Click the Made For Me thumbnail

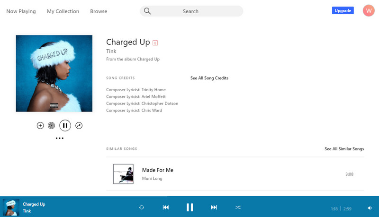pyautogui.click(x=123, y=174)
